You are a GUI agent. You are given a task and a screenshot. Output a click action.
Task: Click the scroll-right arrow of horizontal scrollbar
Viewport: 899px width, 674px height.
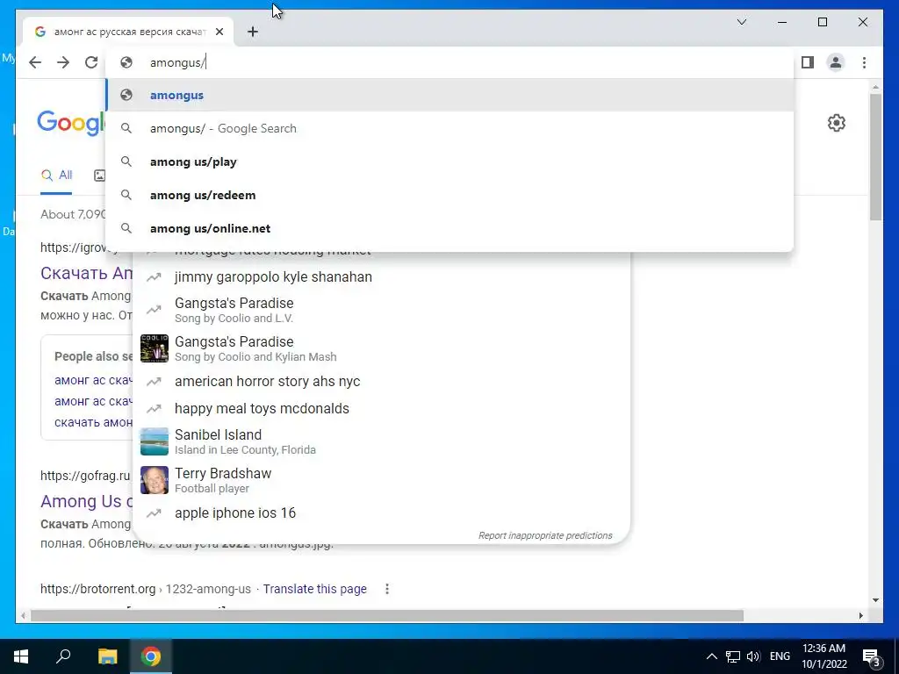point(860,615)
